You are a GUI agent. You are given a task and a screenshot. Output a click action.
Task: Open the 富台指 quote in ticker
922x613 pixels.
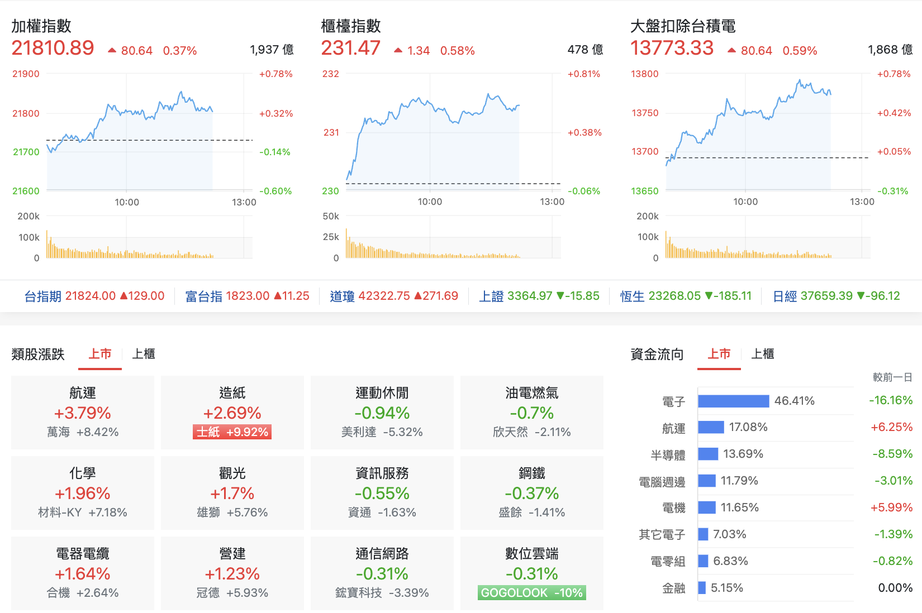(x=247, y=296)
